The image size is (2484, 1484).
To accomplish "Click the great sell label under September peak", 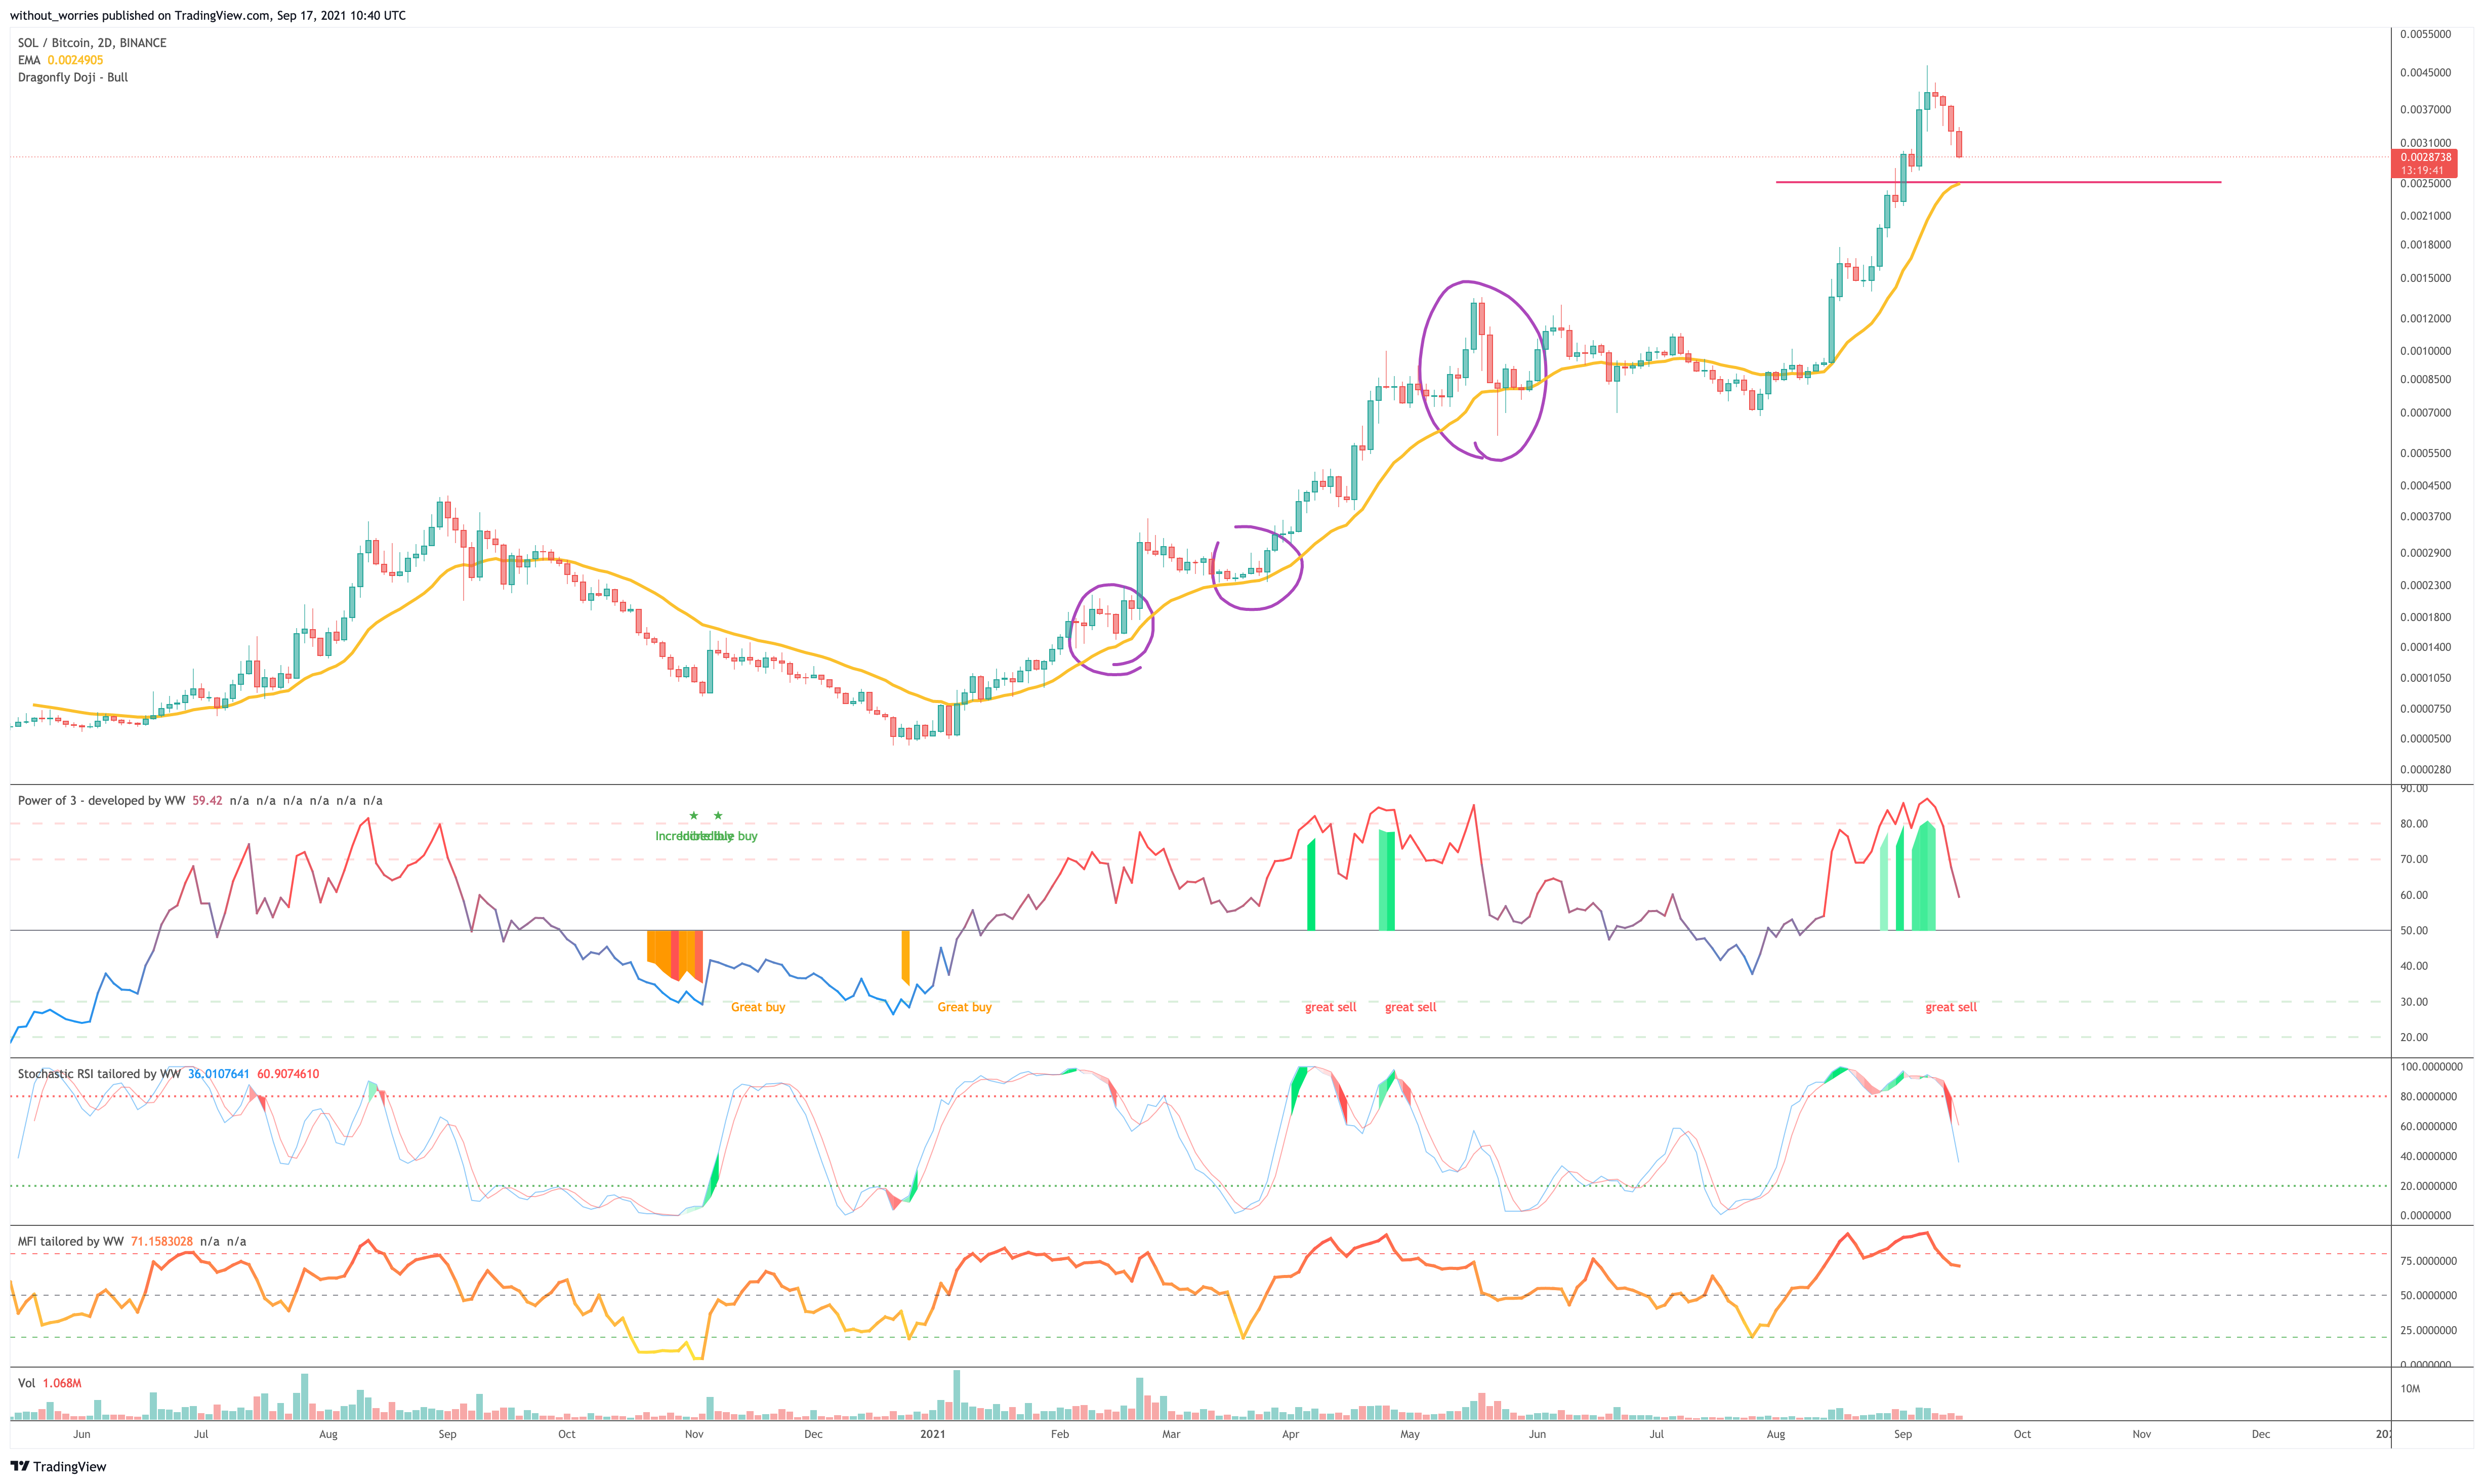I will click(x=1951, y=1007).
